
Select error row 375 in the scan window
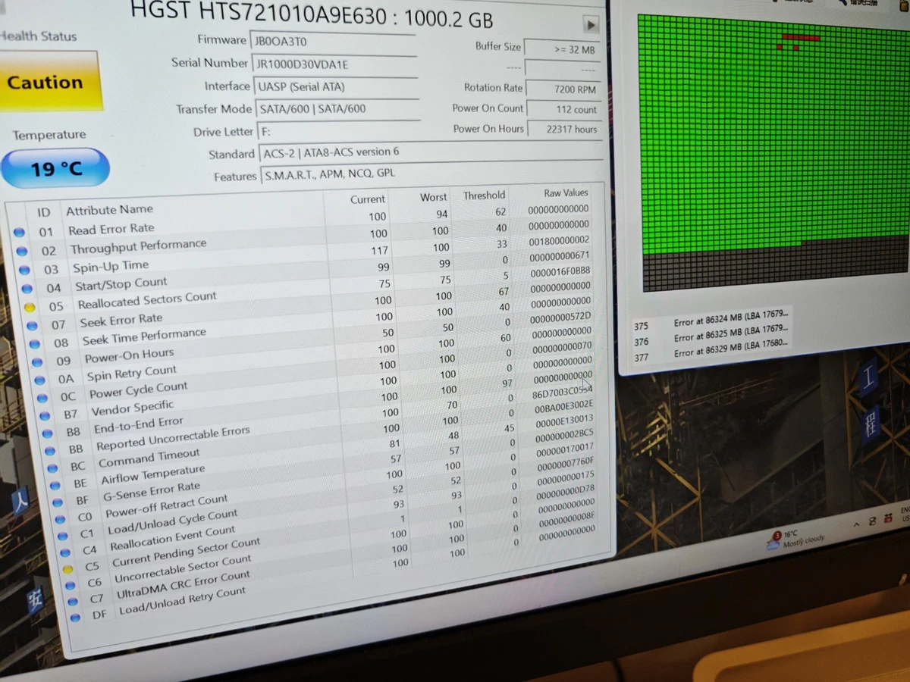tap(711, 321)
